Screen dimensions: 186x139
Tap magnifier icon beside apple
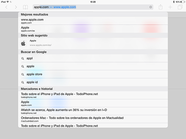point(23,66)
